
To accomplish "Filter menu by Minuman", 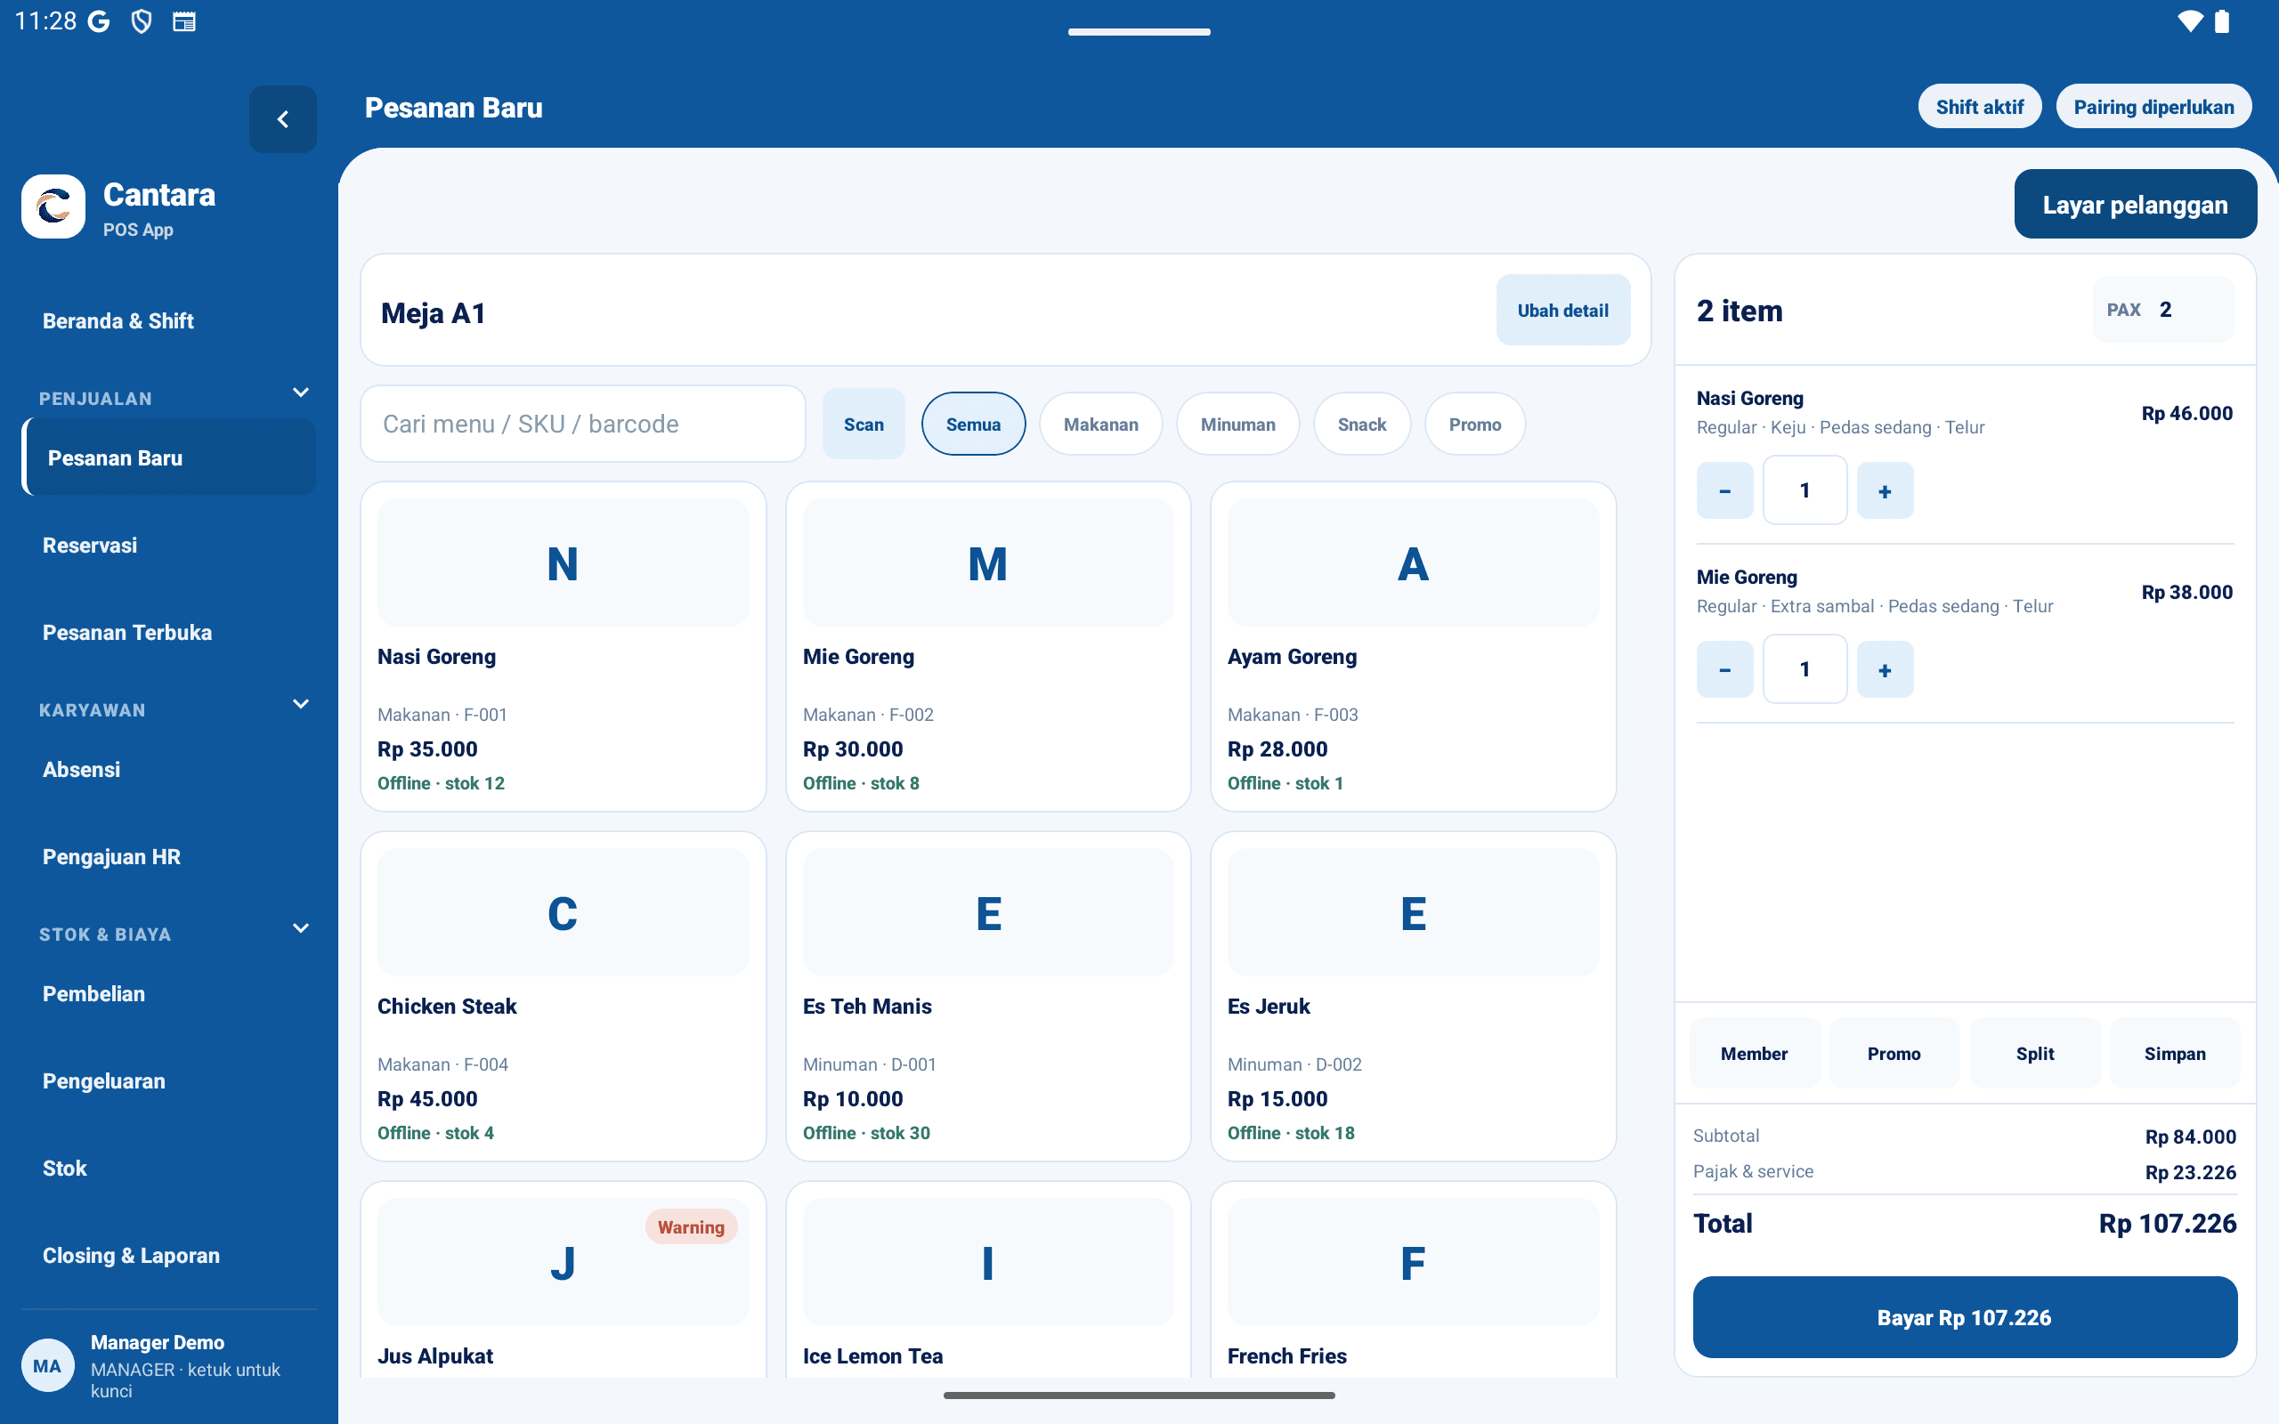I will (1237, 424).
